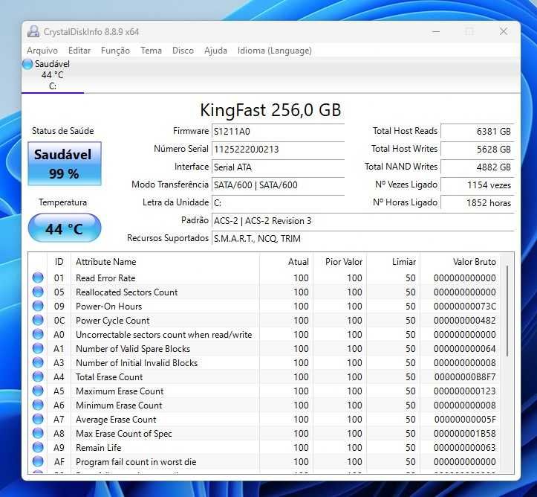Open the Editar menu
Image resolution: width=537 pixels, height=497 pixels.
click(79, 51)
